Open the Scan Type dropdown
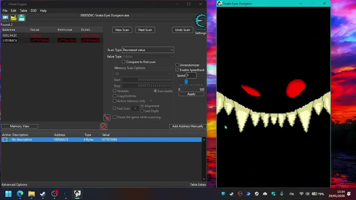This screenshot has height=200, width=356. point(148,50)
